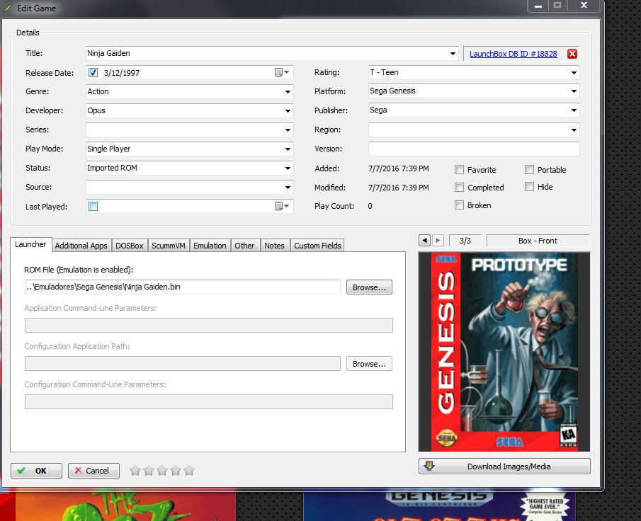Open the Publisher dropdown showing Sega

574,110
